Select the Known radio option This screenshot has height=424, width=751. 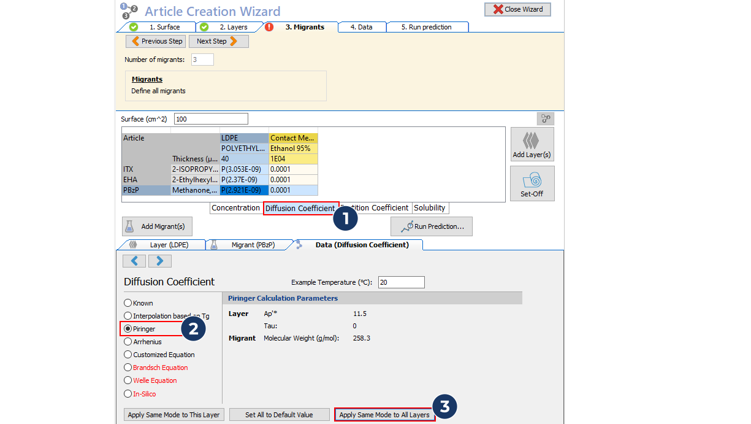128,303
